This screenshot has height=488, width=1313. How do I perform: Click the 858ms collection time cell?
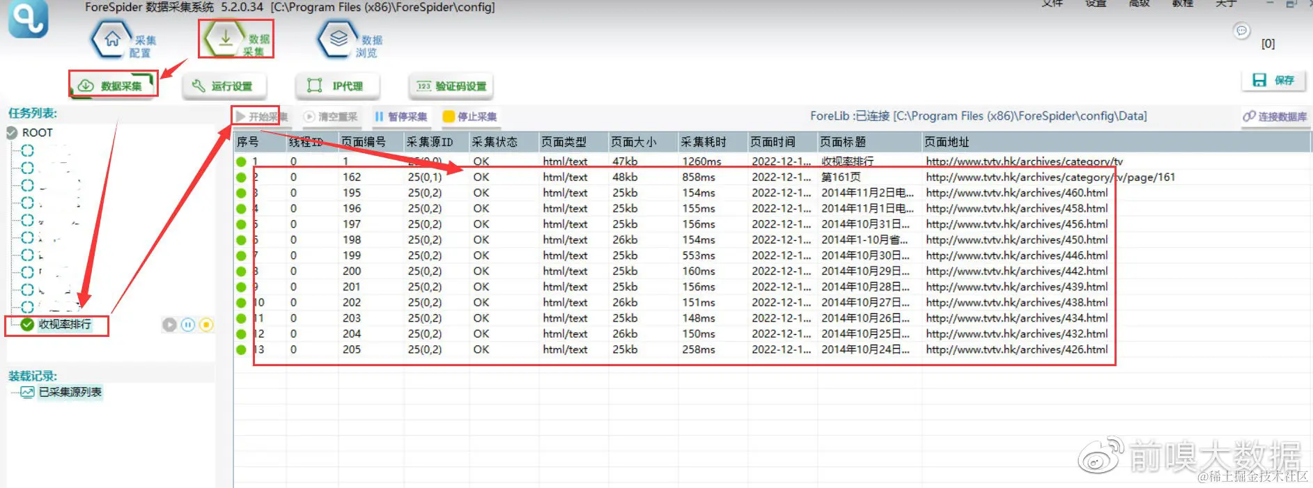click(699, 177)
